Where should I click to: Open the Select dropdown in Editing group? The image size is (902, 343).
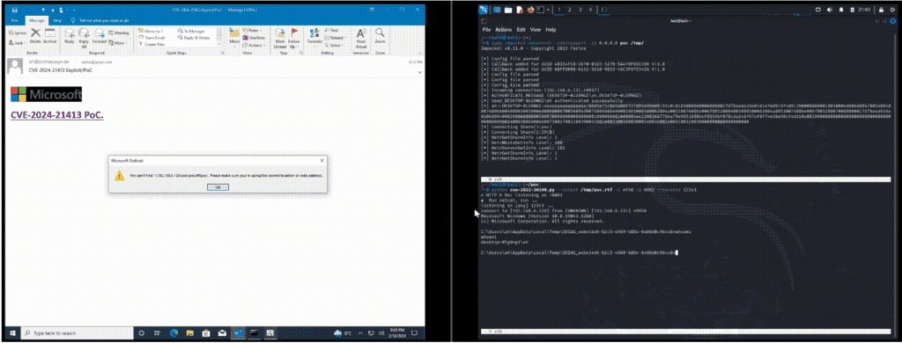[x=334, y=46]
